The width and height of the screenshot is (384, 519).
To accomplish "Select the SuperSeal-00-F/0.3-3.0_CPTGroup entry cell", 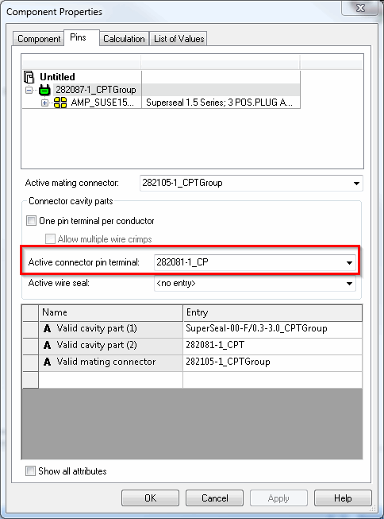I will pyautogui.click(x=273, y=329).
